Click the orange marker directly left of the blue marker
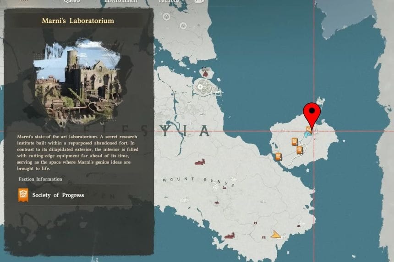This screenshot has height=262, width=394. coord(295,142)
